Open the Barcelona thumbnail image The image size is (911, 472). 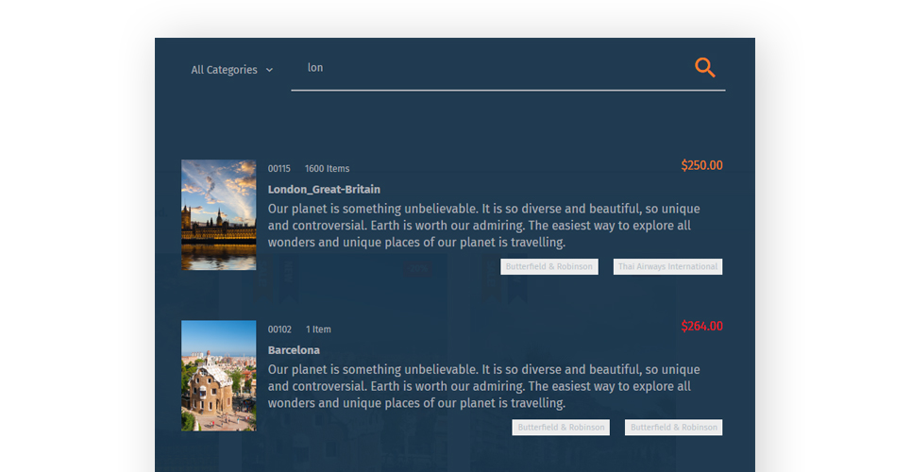pyautogui.click(x=218, y=376)
